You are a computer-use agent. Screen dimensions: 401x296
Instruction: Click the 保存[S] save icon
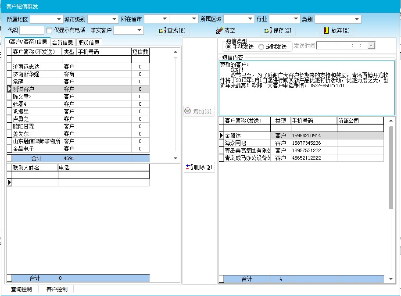[268, 31]
